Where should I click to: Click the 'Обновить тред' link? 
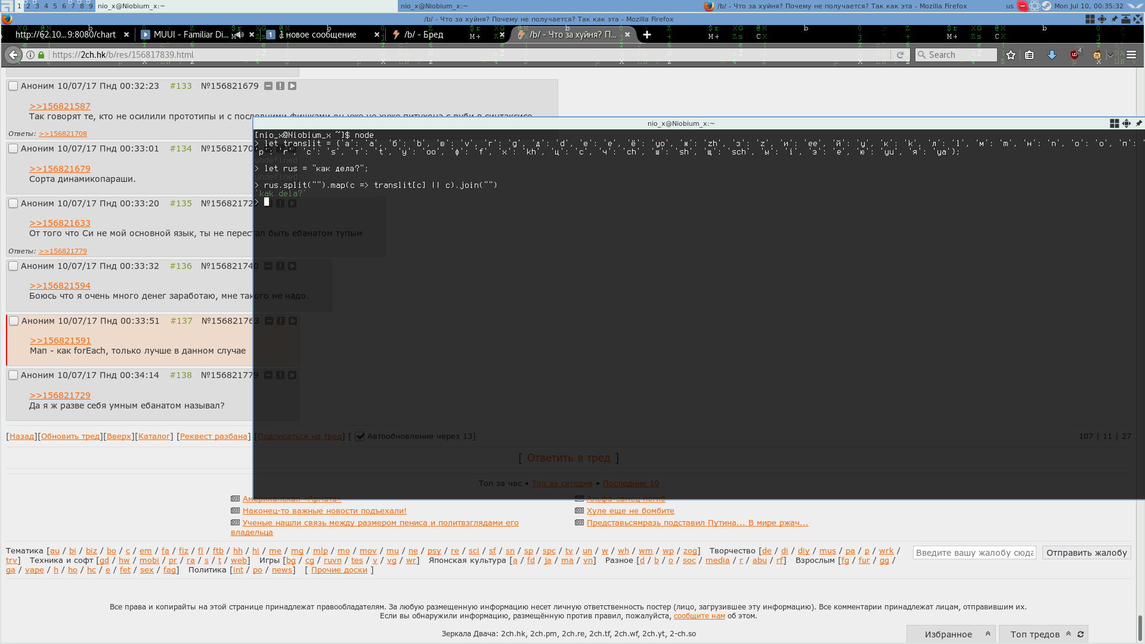tap(70, 436)
